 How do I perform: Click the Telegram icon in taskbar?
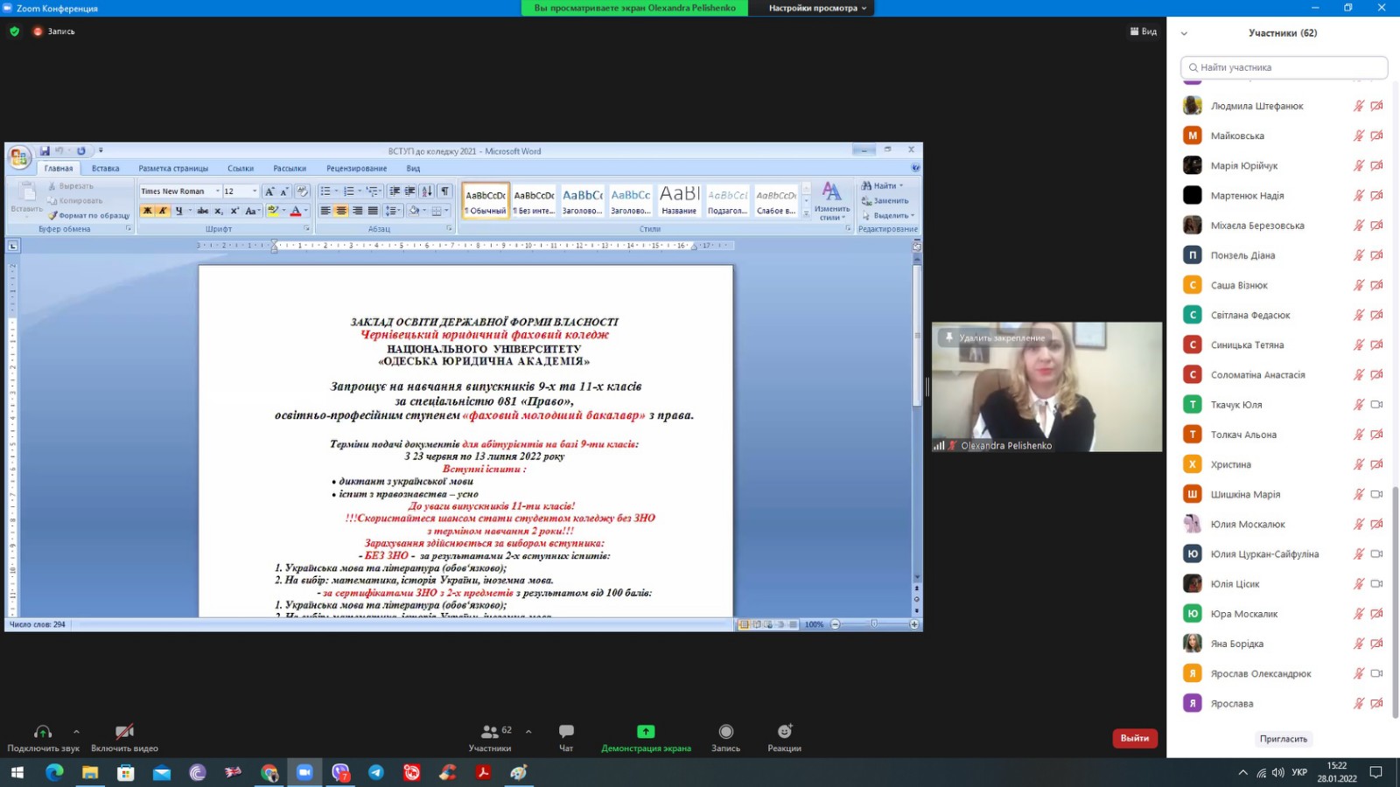pyautogui.click(x=376, y=772)
